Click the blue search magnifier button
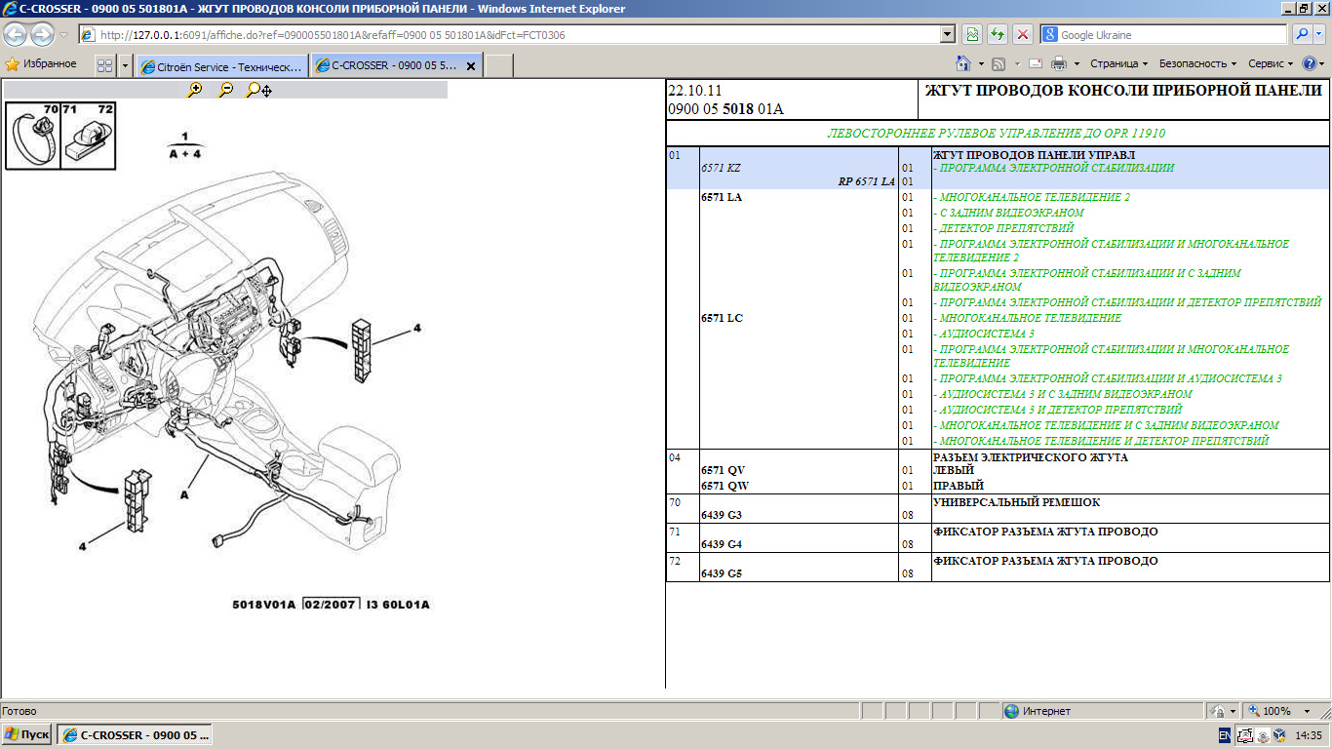This screenshot has width=1332, height=749. pos(1304,34)
